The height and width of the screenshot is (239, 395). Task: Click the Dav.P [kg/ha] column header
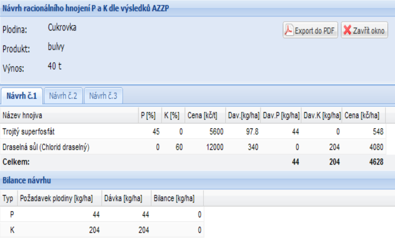pyautogui.click(x=281, y=115)
